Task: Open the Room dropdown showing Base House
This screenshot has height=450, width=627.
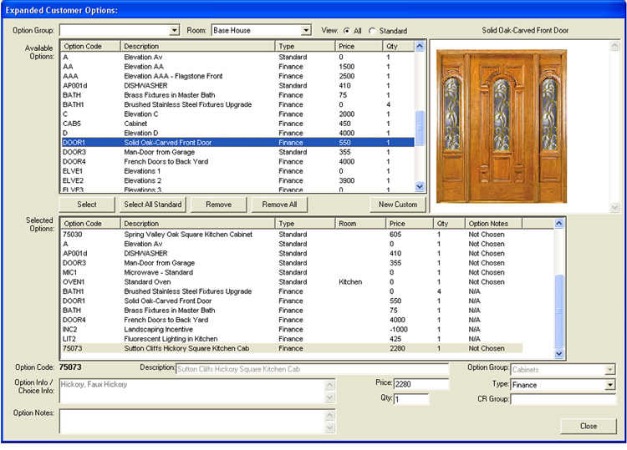Action: 306,30
